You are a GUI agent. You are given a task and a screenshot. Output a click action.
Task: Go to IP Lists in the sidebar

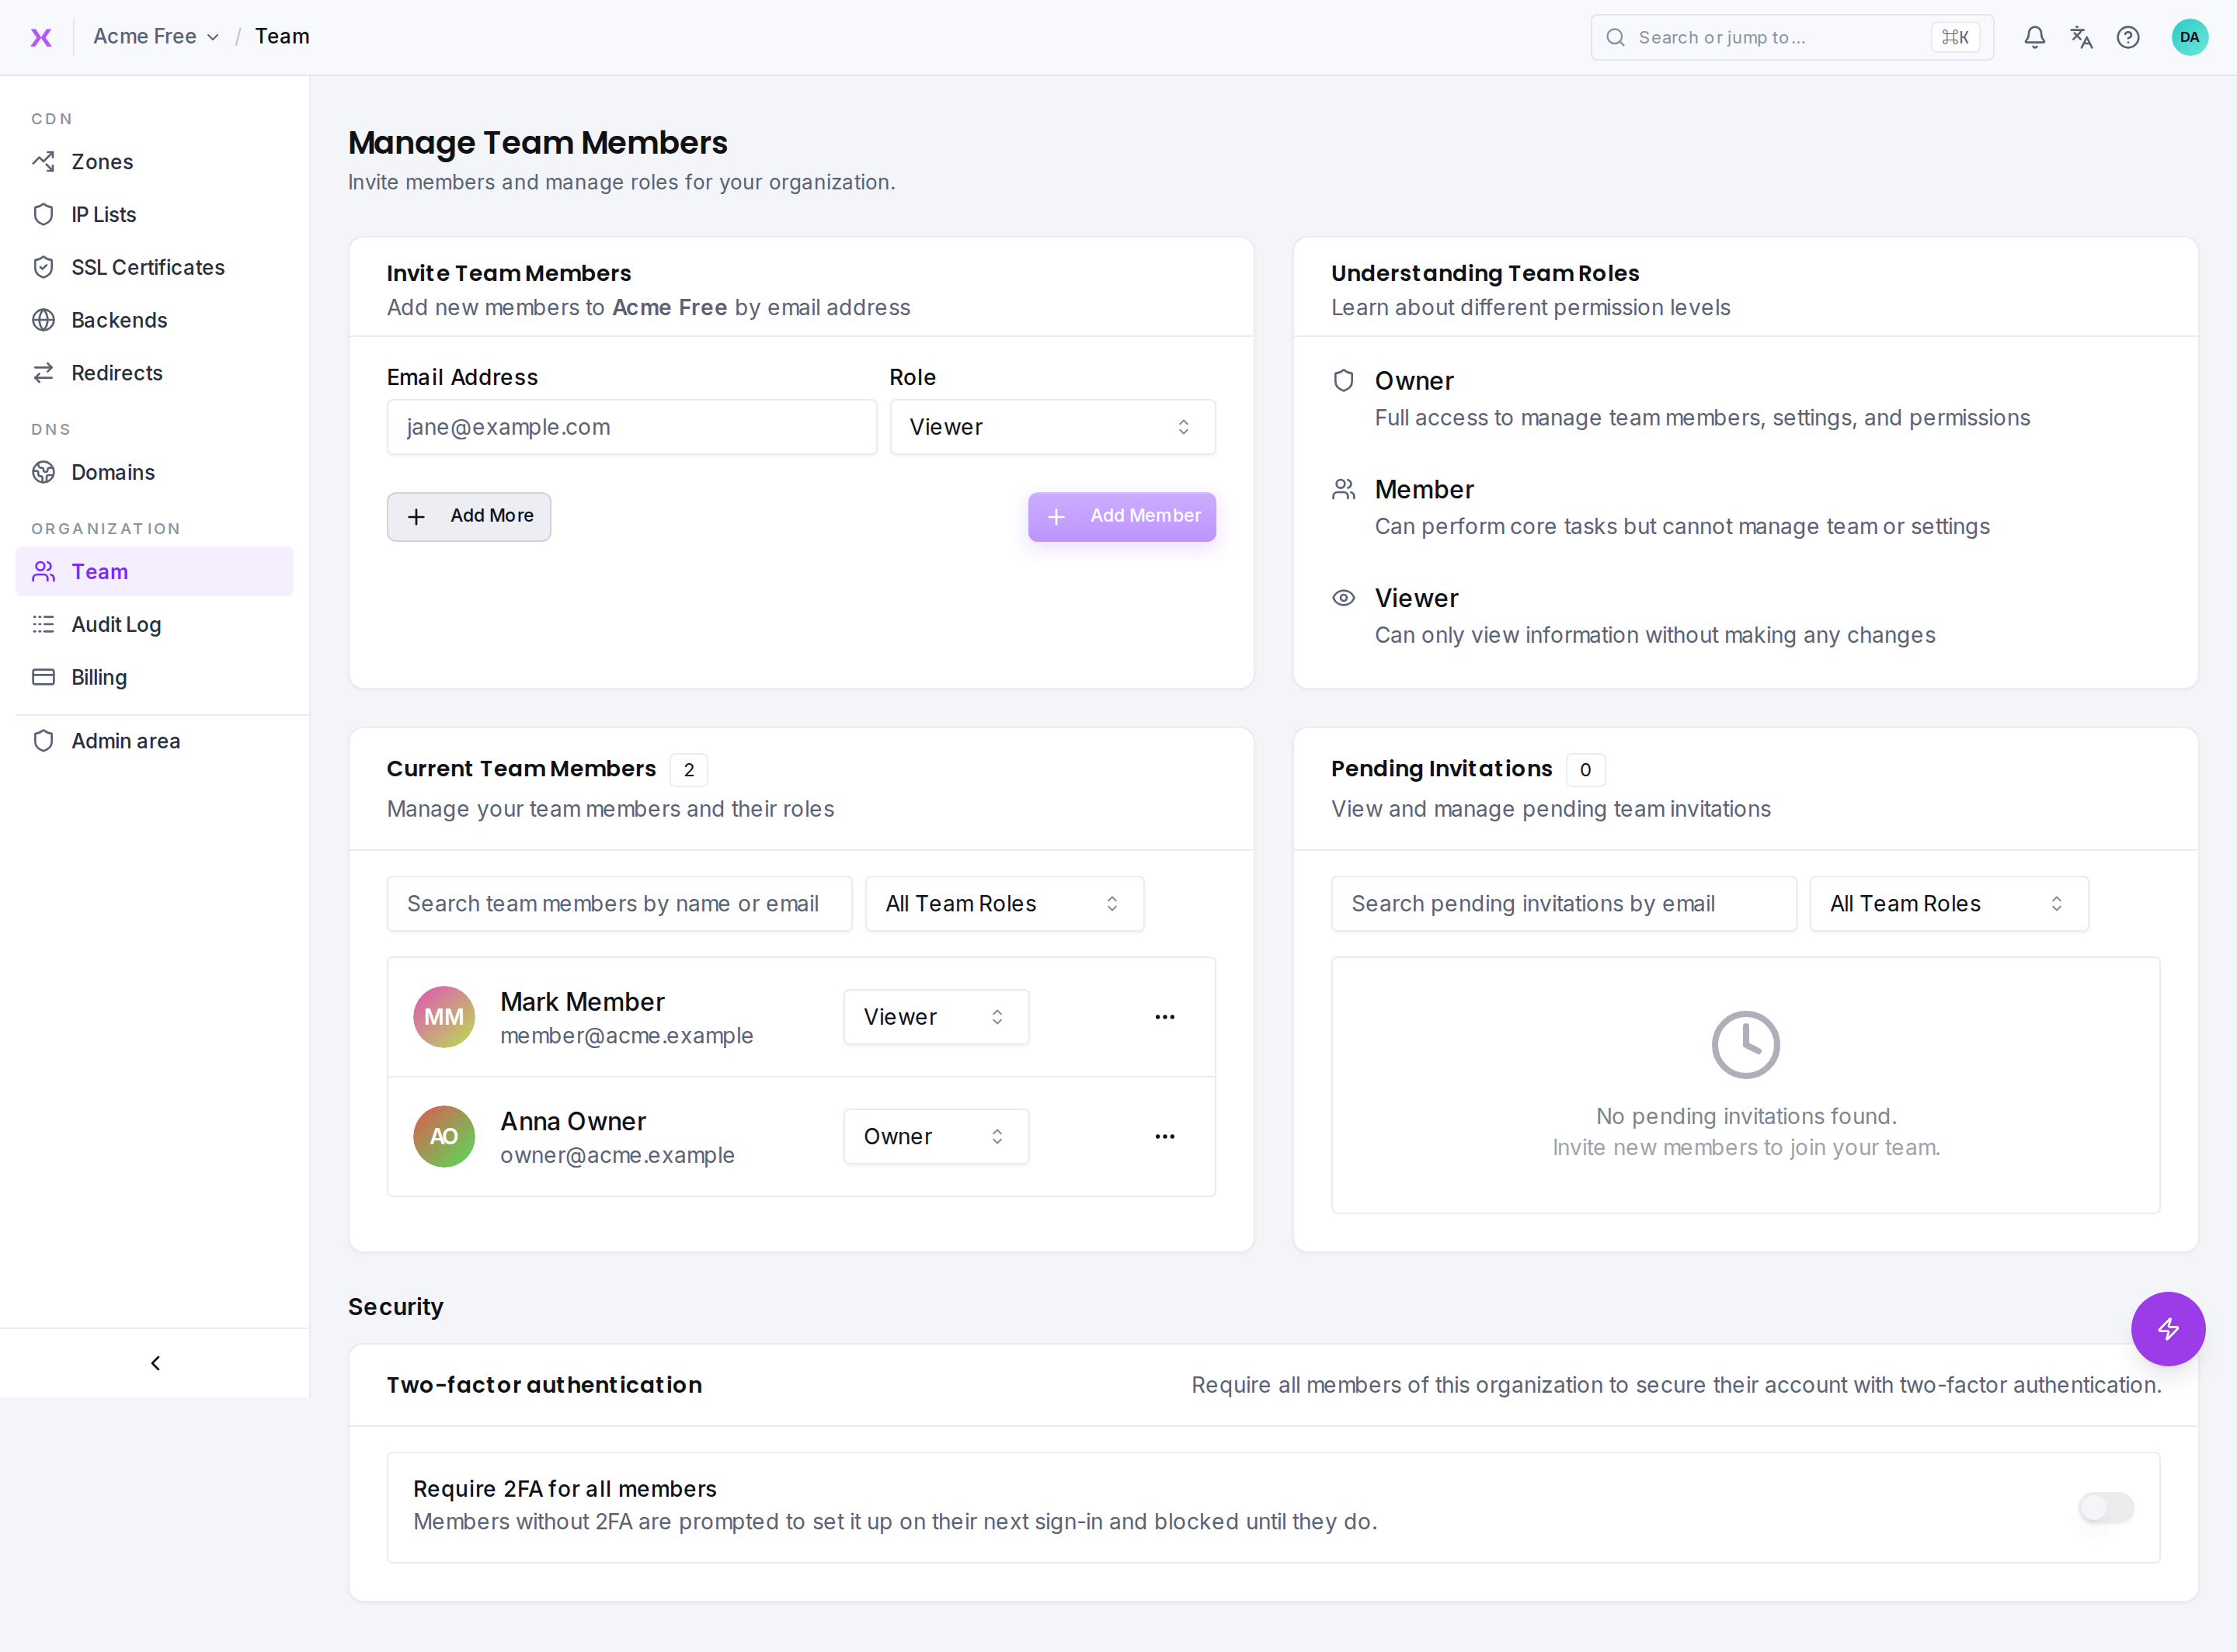(154, 214)
